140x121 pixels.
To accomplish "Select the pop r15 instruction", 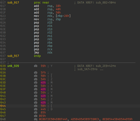I will 43,23.
